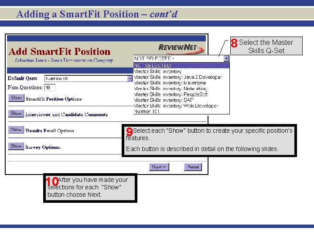This screenshot has width=314, height=235.
Task: Click the SmartFit Position Options label
Action: (54, 99)
